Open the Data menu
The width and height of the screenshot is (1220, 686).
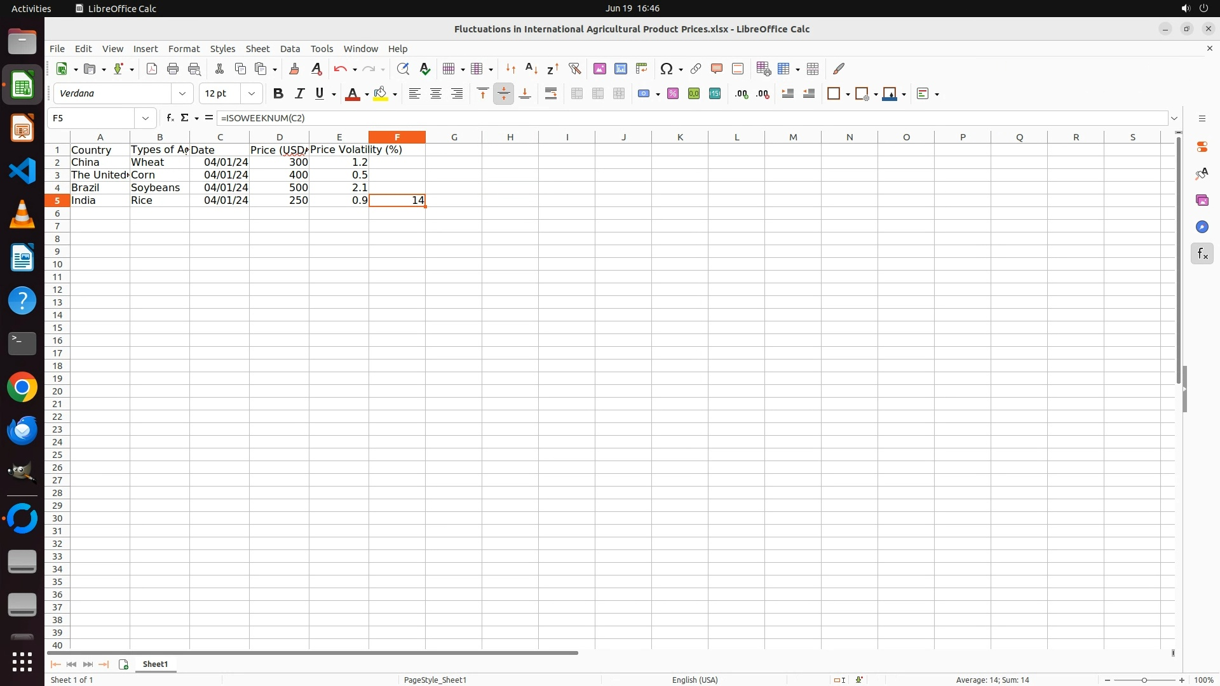pyautogui.click(x=290, y=49)
